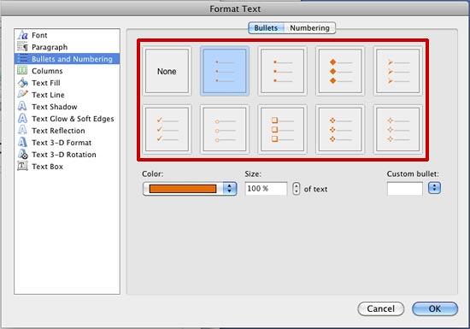
Task: Go to the Text Fill section
Action: [46, 83]
